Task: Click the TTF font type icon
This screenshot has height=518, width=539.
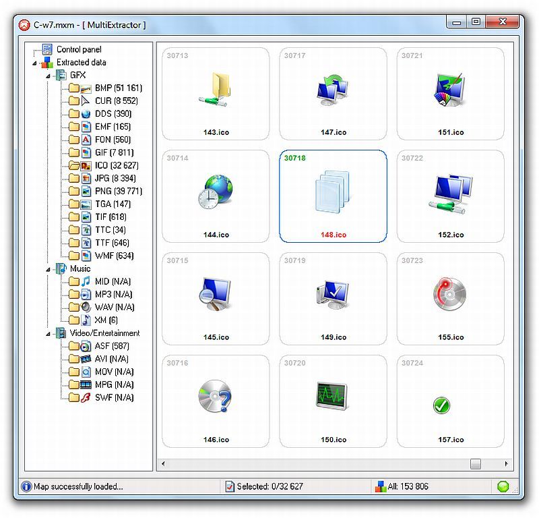Action: (x=86, y=243)
